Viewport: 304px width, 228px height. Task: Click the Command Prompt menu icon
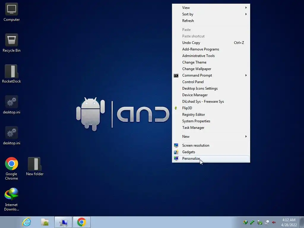(176, 75)
